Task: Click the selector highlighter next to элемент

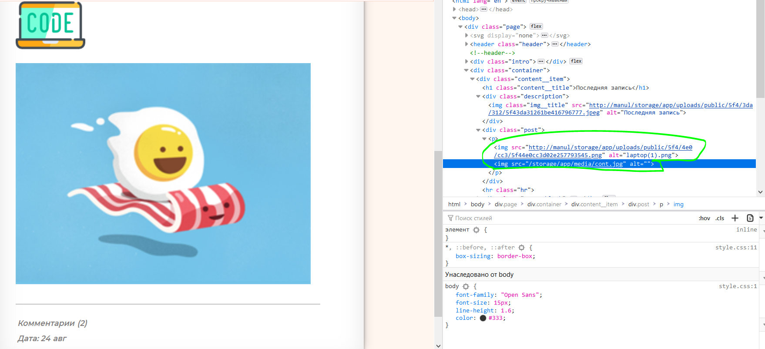Action: [476, 230]
